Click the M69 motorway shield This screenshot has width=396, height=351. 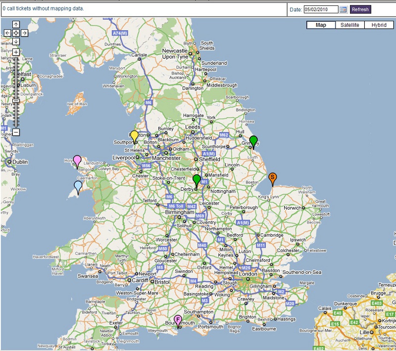(x=200, y=216)
